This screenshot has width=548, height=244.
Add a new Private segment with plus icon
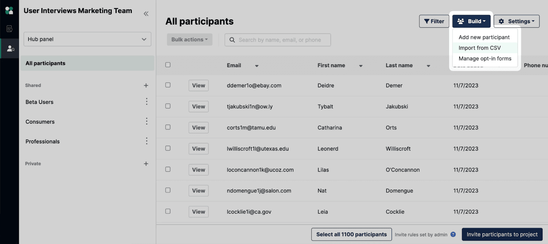pyautogui.click(x=146, y=164)
